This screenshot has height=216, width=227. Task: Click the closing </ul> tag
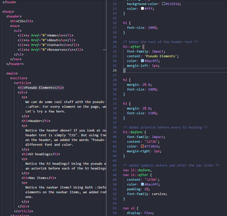click(19, 54)
